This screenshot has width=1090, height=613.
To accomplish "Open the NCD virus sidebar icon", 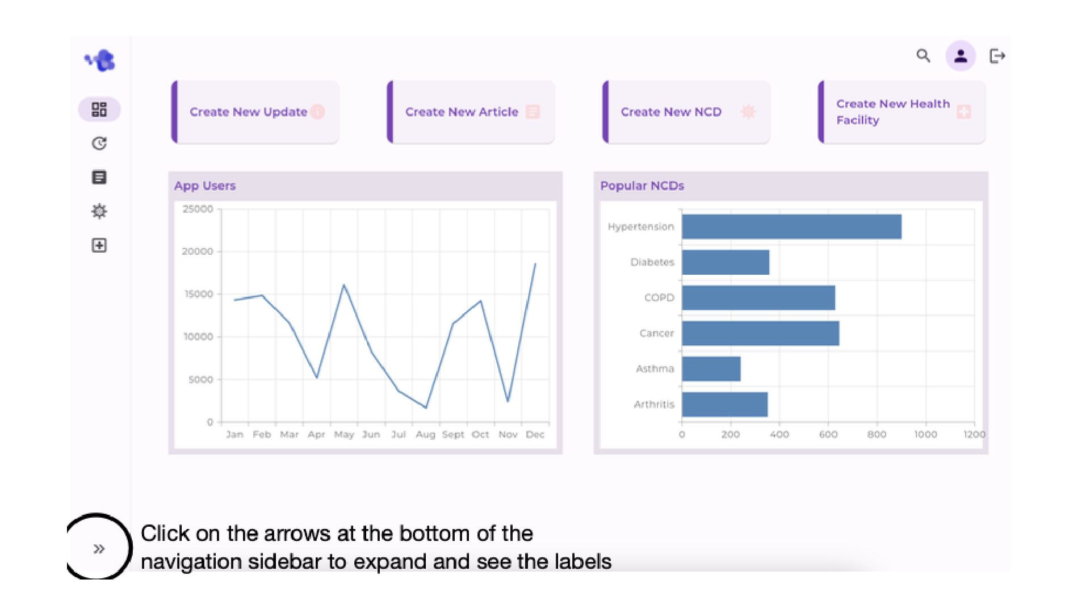I will tap(99, 212).
